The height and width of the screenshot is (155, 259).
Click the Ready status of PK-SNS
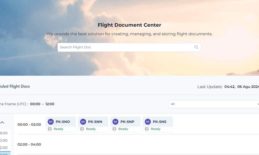(x=155, y=129)
